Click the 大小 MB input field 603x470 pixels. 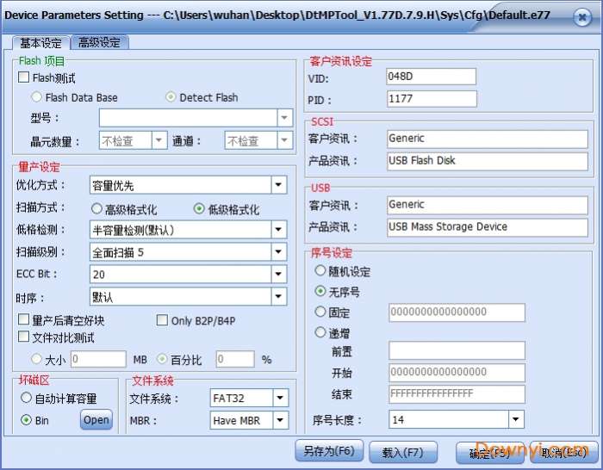[x=98, y=359]
